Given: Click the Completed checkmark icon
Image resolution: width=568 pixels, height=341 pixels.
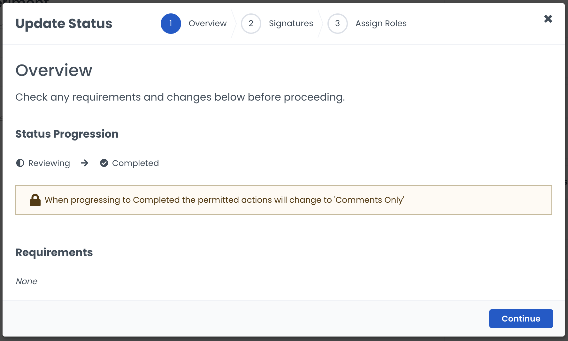Looking at the screenshot, I should pyautogui.click(x=104, y=163).
